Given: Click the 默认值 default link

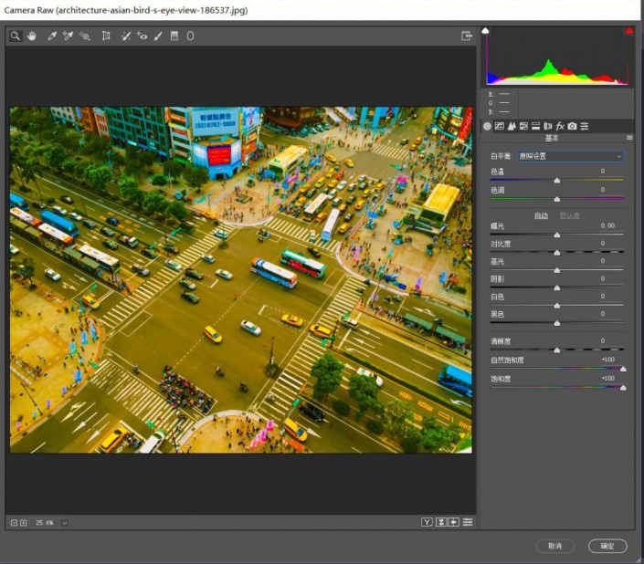Looking at the screenshot, I should (570, 215).
